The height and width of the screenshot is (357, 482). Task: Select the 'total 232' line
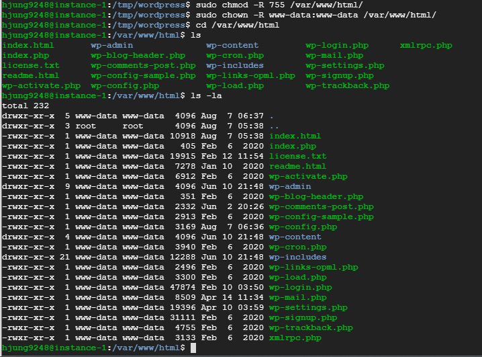26,106
